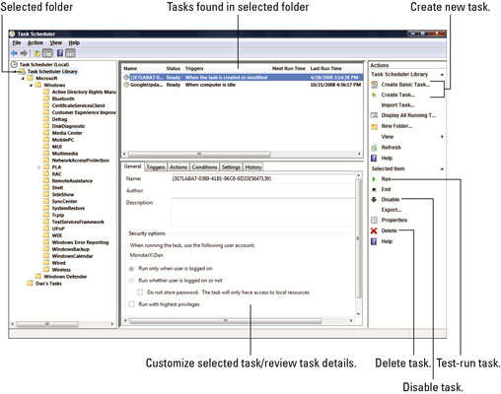501x394 pixels.
Task: Select Run whether user is logged on or not
Action: 131,281
